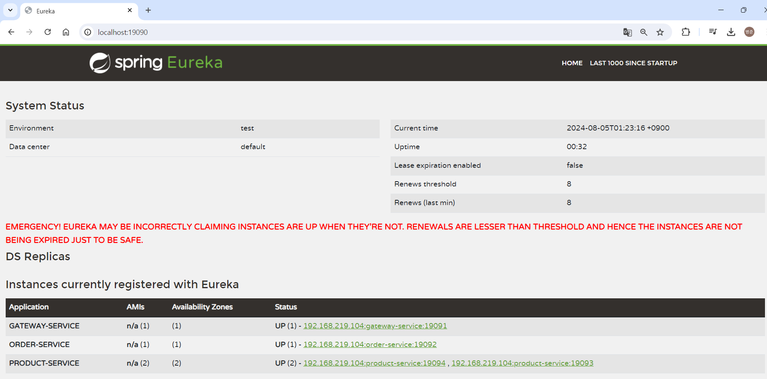Open Google Translate for this page

click(x=627, y=32)
